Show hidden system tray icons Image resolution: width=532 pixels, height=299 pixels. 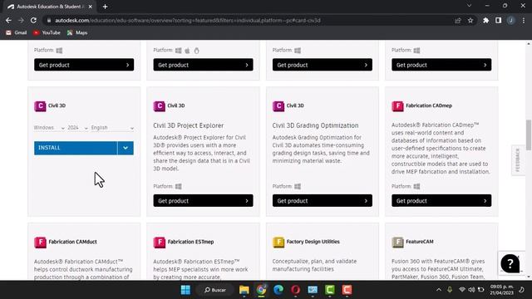(439, 290)
